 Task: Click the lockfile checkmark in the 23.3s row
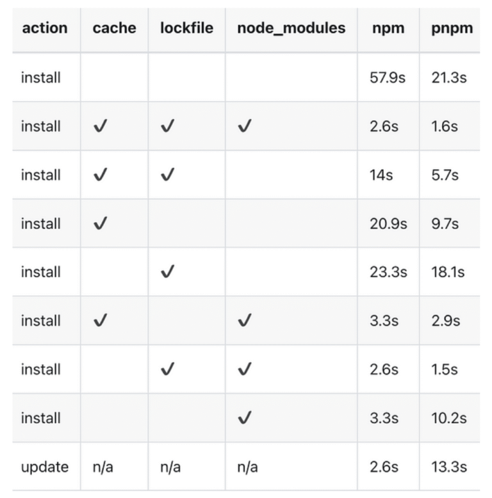(167, 272)
